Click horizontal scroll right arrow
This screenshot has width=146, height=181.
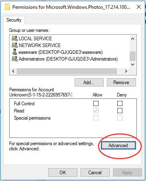(126, 71)
